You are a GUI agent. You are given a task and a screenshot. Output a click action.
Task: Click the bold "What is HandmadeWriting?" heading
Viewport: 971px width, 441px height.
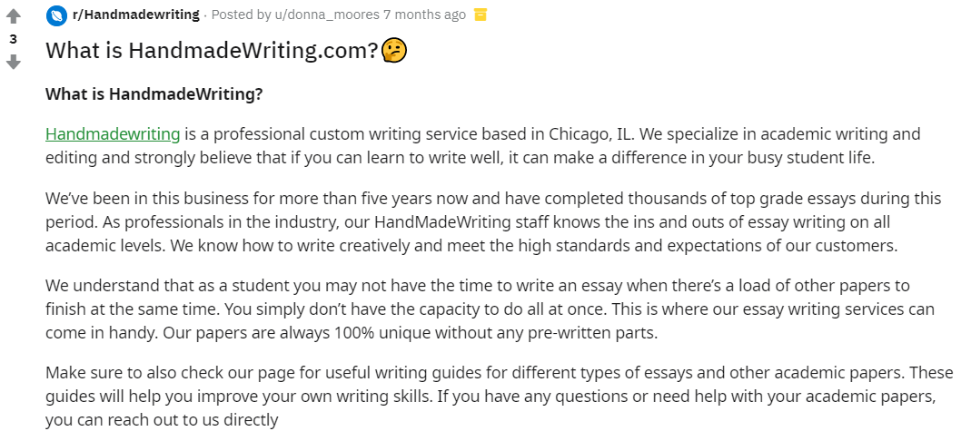coord(154,94)
